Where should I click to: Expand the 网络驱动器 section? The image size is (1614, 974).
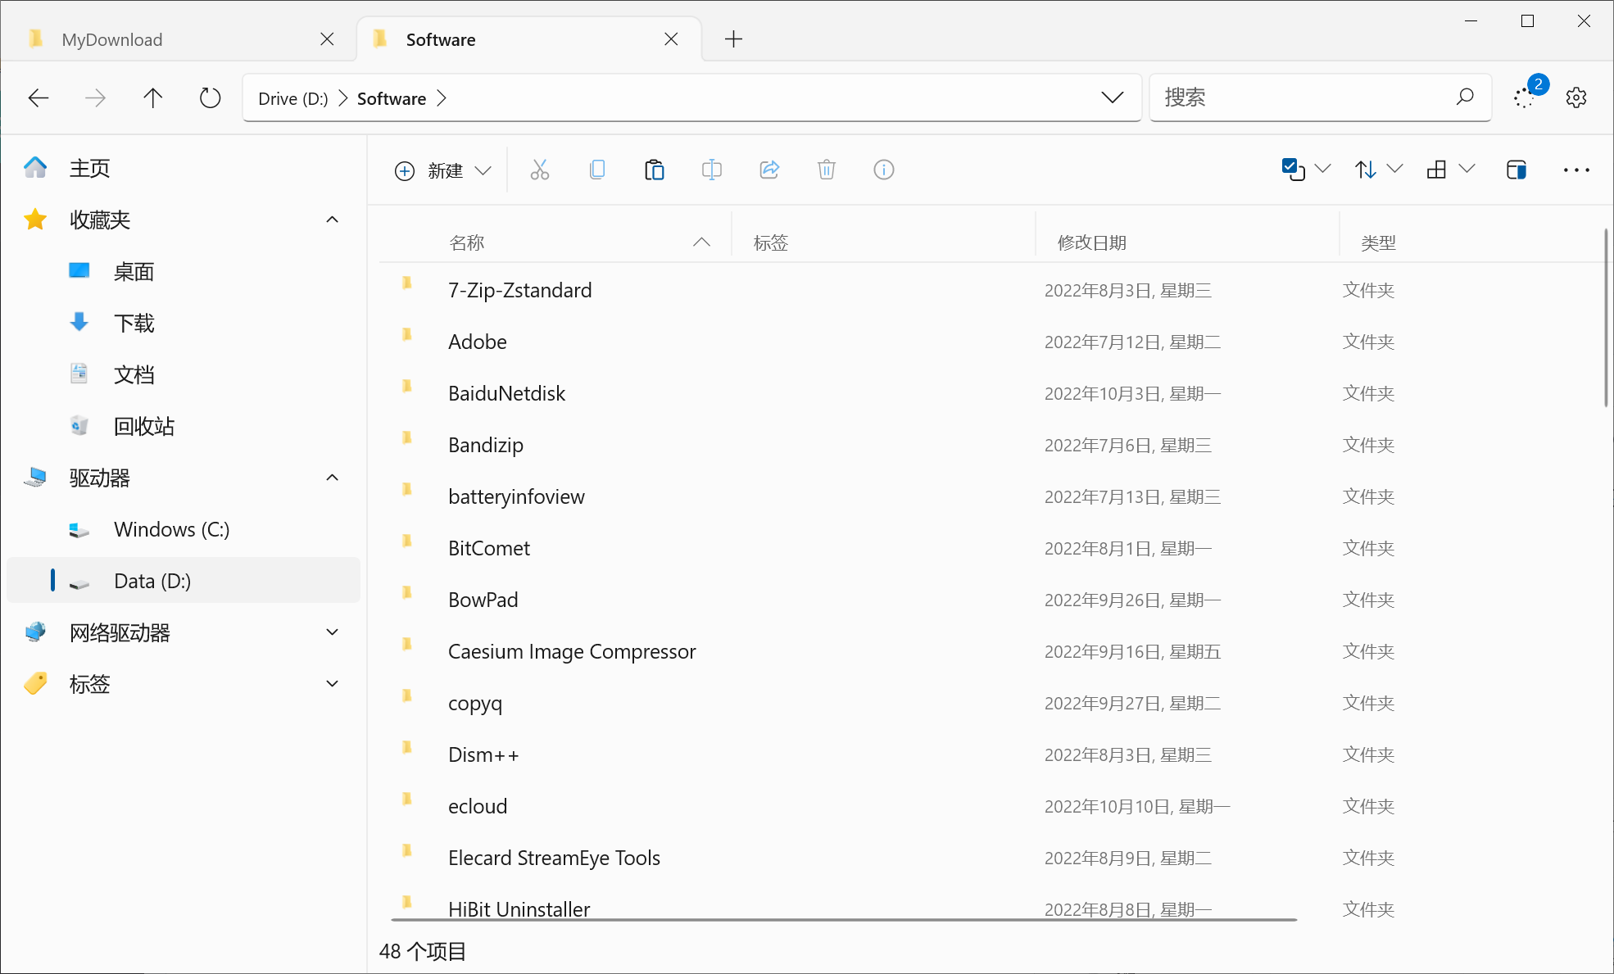point(332,632)
